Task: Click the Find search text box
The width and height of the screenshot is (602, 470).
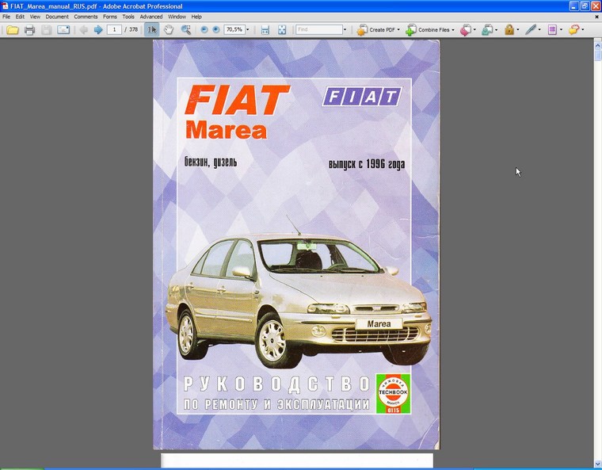Action: point(318,30)
